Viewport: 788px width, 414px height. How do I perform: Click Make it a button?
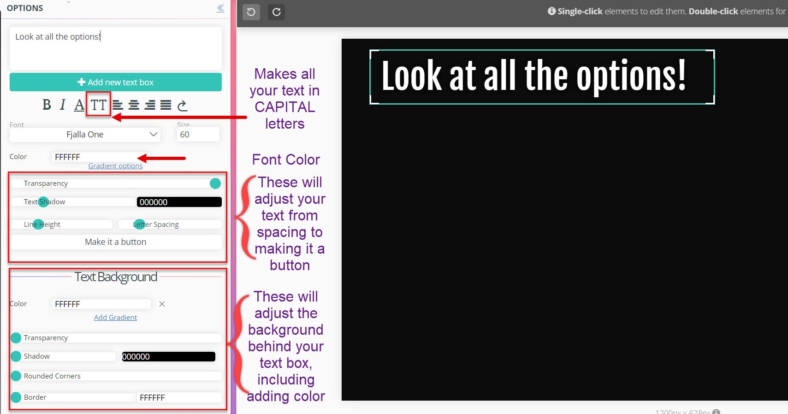(115, 242)
